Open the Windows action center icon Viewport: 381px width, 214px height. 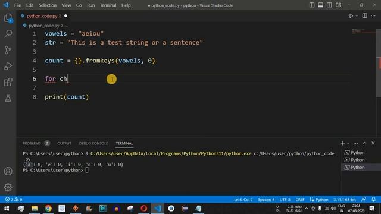click(371, 209)
